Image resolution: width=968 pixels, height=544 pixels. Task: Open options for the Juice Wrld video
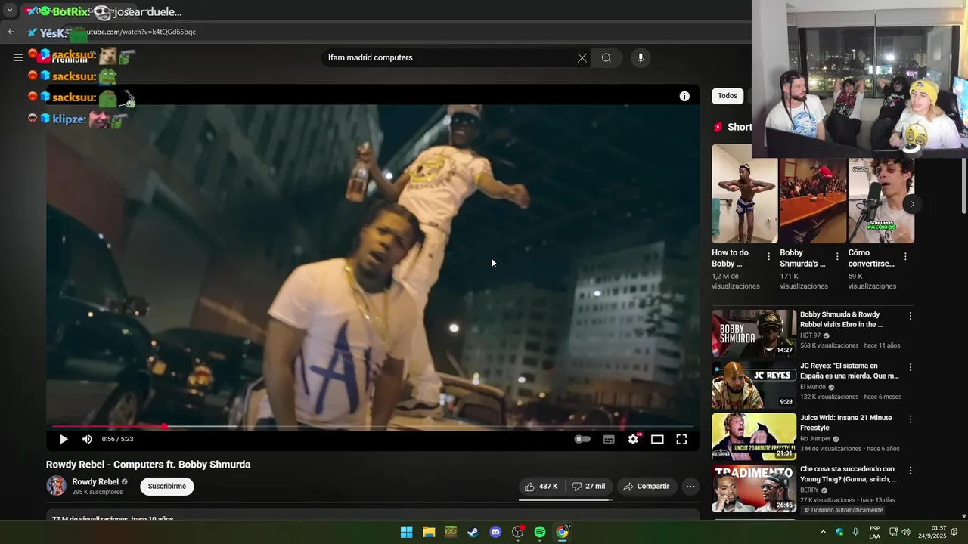pyautogui.click(x=911, y=419)
